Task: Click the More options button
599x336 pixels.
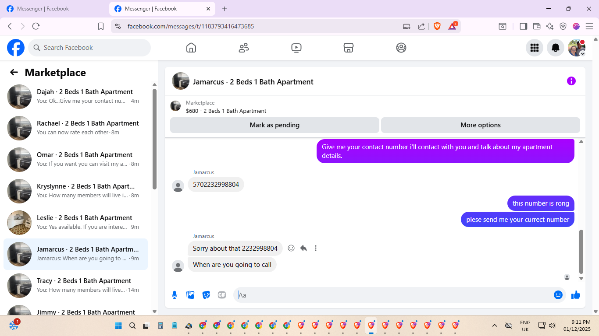Action: 481,125
